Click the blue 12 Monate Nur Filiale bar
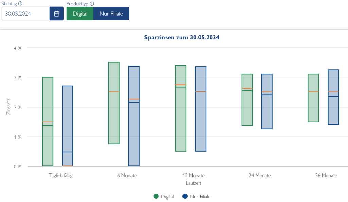This screenshot has height=202, width=348. click(201, 126)
